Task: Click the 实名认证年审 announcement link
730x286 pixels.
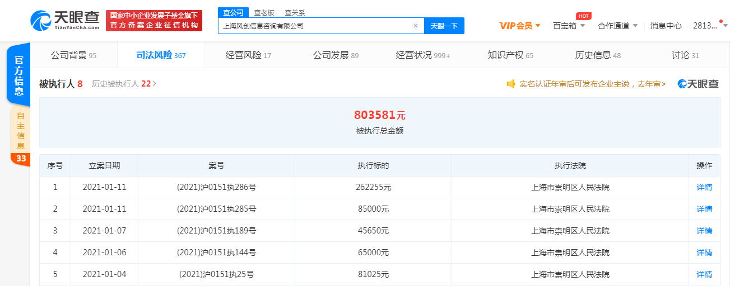Action: pos(592,84)
